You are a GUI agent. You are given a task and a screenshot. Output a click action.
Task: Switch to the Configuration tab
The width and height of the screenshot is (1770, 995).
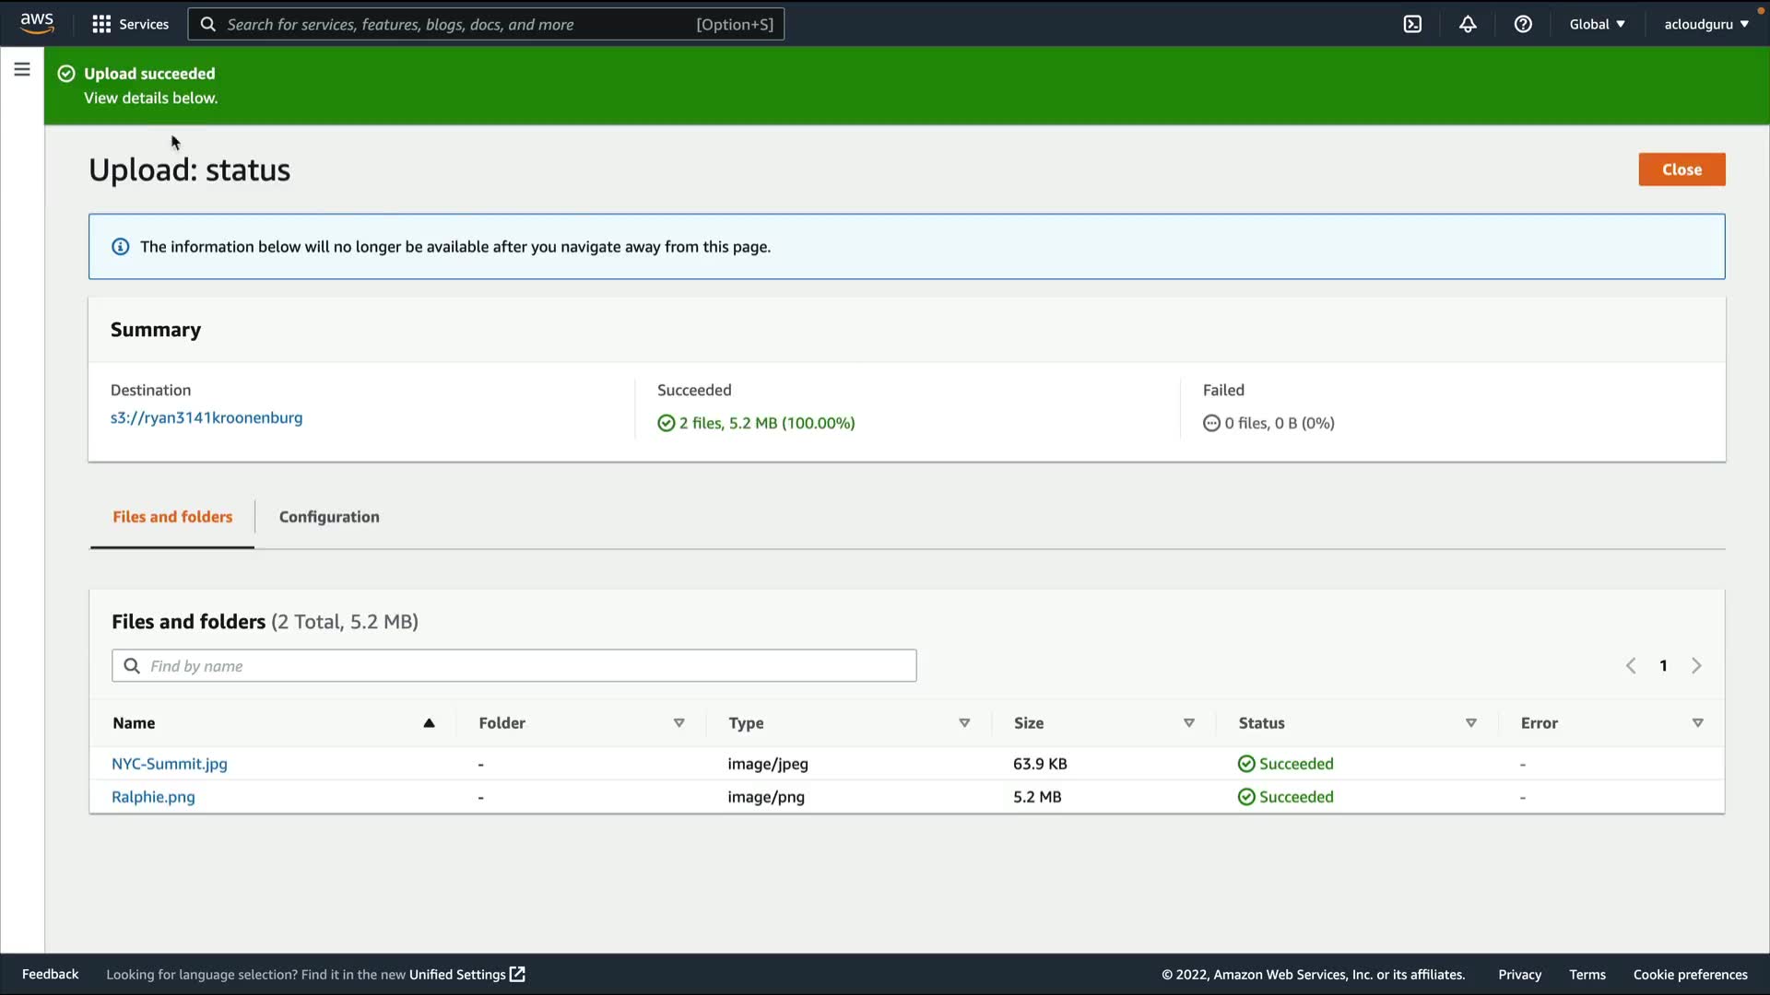point(329,517)
